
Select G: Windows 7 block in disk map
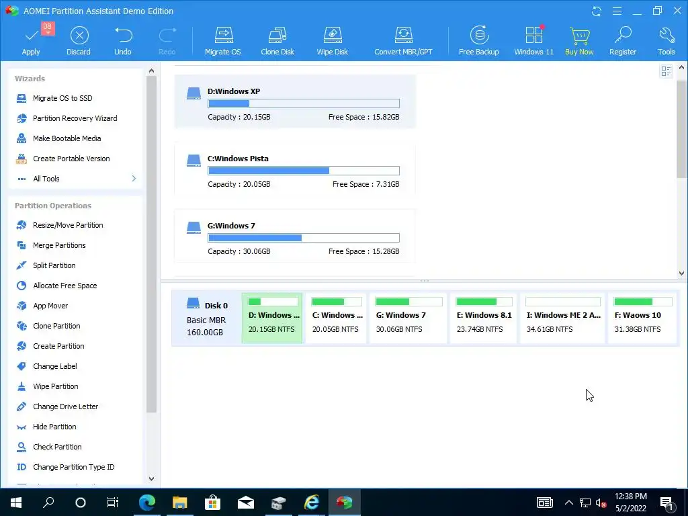point(408,318)
